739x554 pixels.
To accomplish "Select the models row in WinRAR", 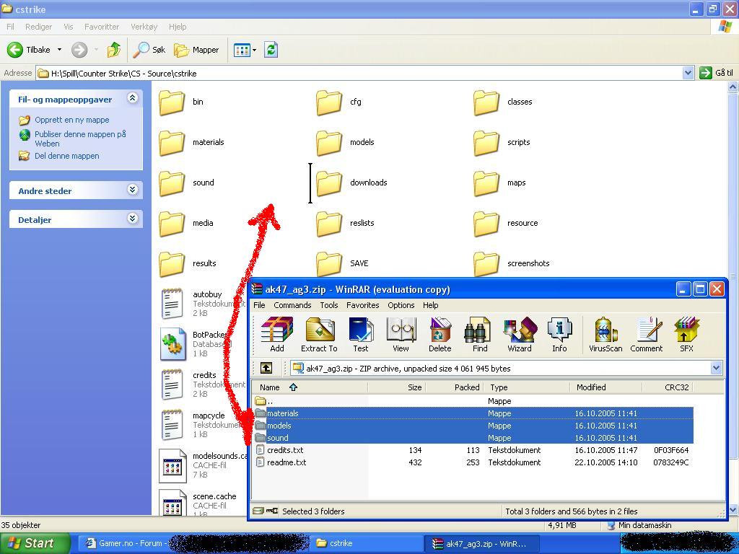I will click(473, 426).
